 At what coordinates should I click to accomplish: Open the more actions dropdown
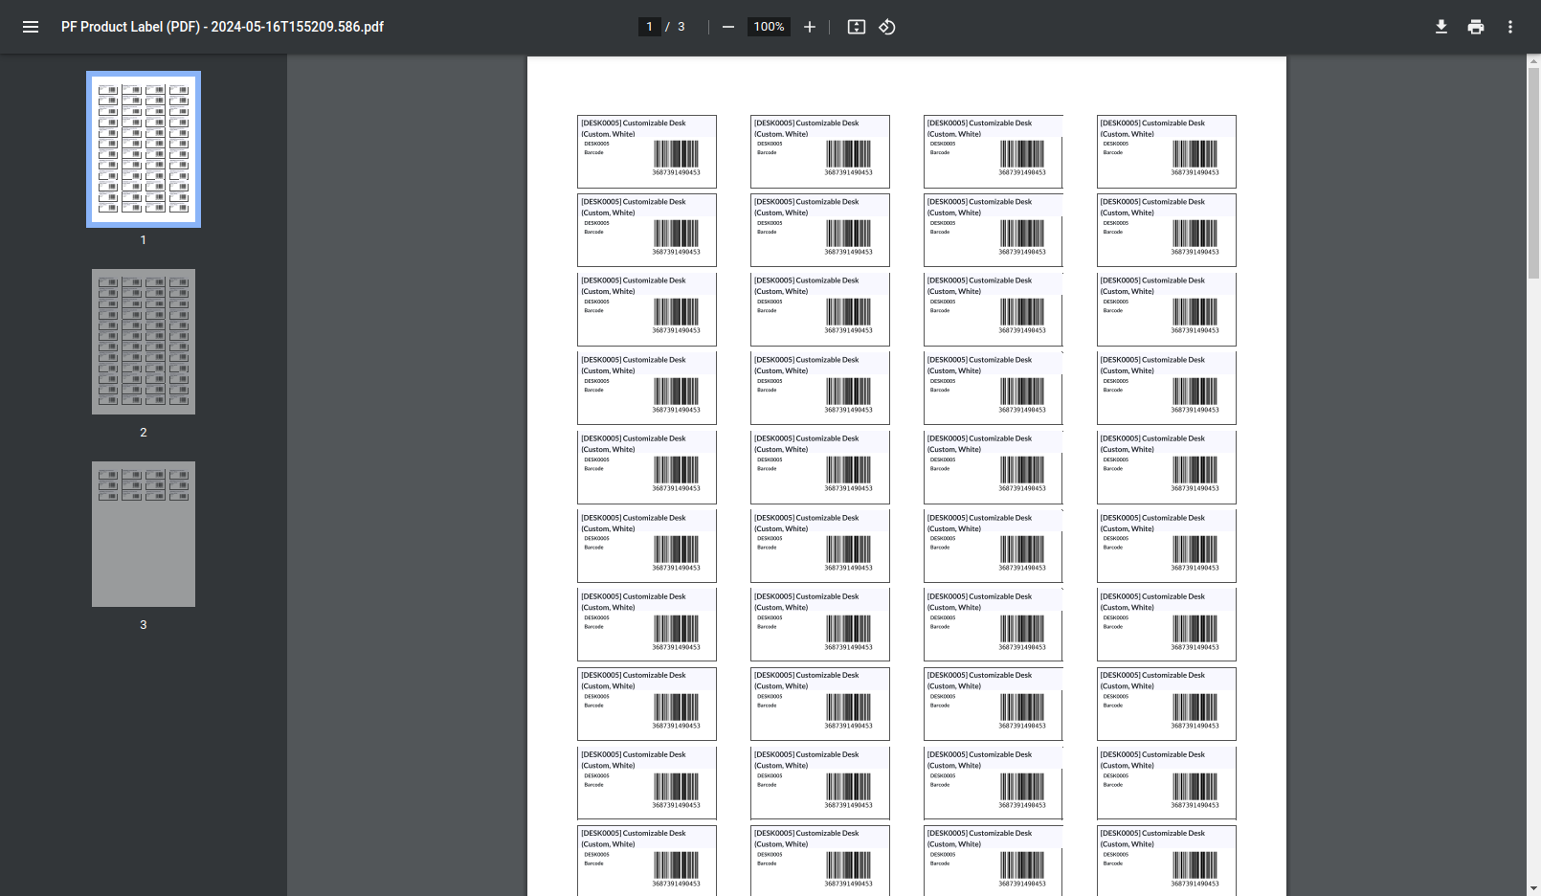tap(1509, 27)
